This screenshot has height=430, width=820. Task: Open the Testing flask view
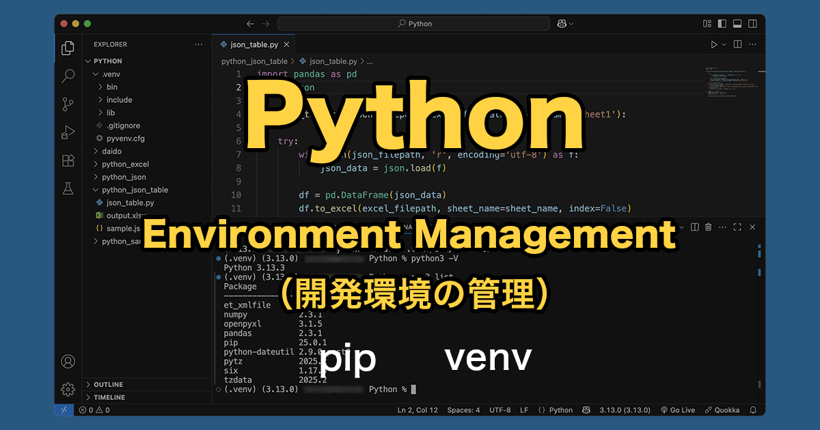click(x=68, y=188)
